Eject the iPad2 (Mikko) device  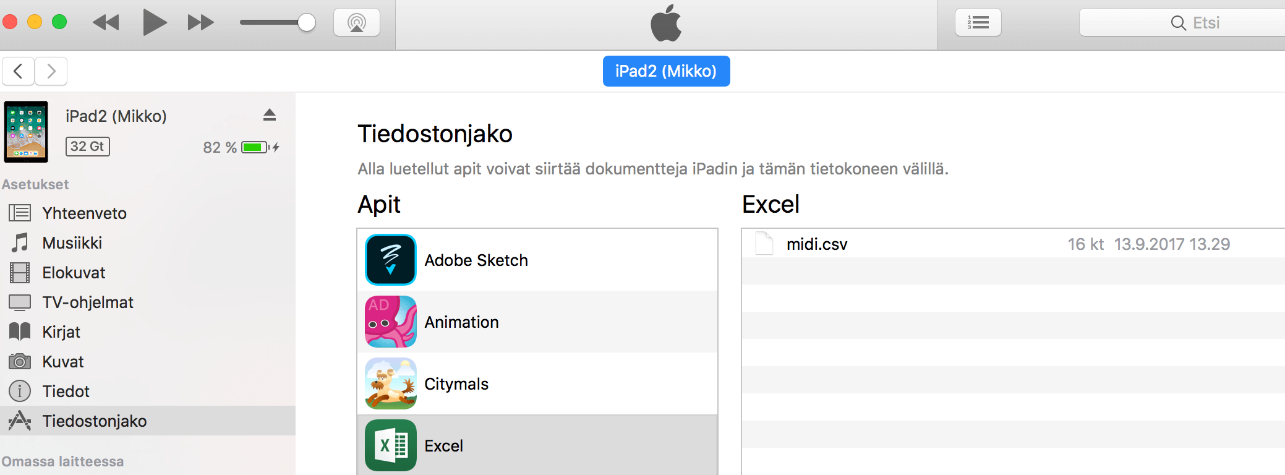(269, 115)
